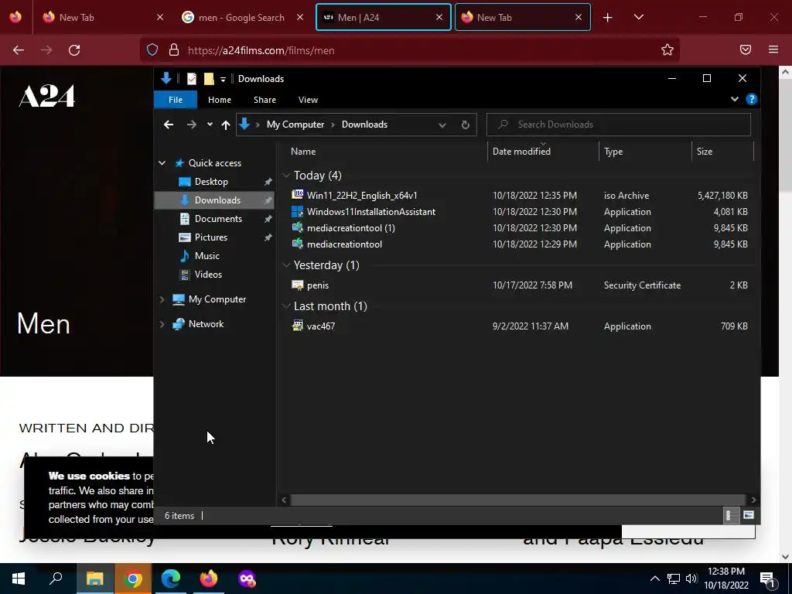Open a new Firefox tab with plus button
Image resolution: width=792 pixels, height=594 pixels.
(608, 17)
